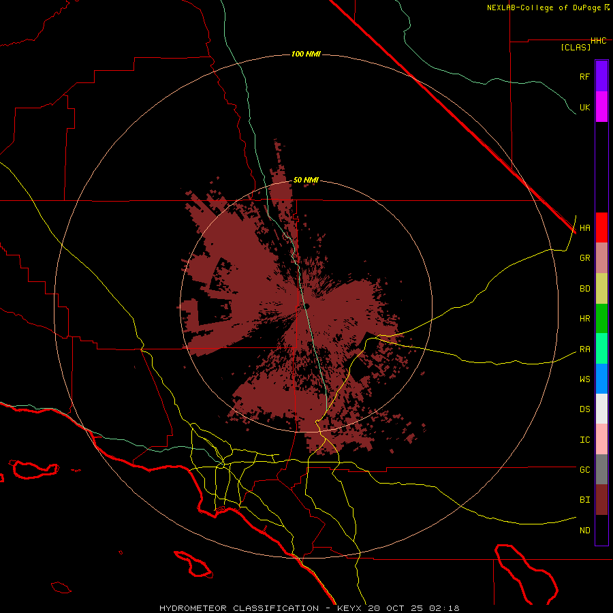Click the green HR color swatch
The width and height of the screenshot is (613, 613).
pyautogui.click(x=601, y=318)
